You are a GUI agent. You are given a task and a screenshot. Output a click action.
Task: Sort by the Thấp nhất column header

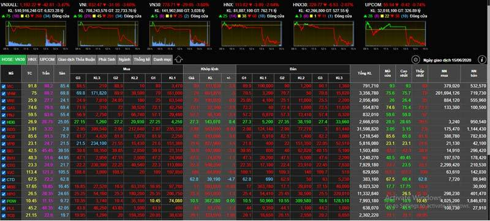point(420,73)
